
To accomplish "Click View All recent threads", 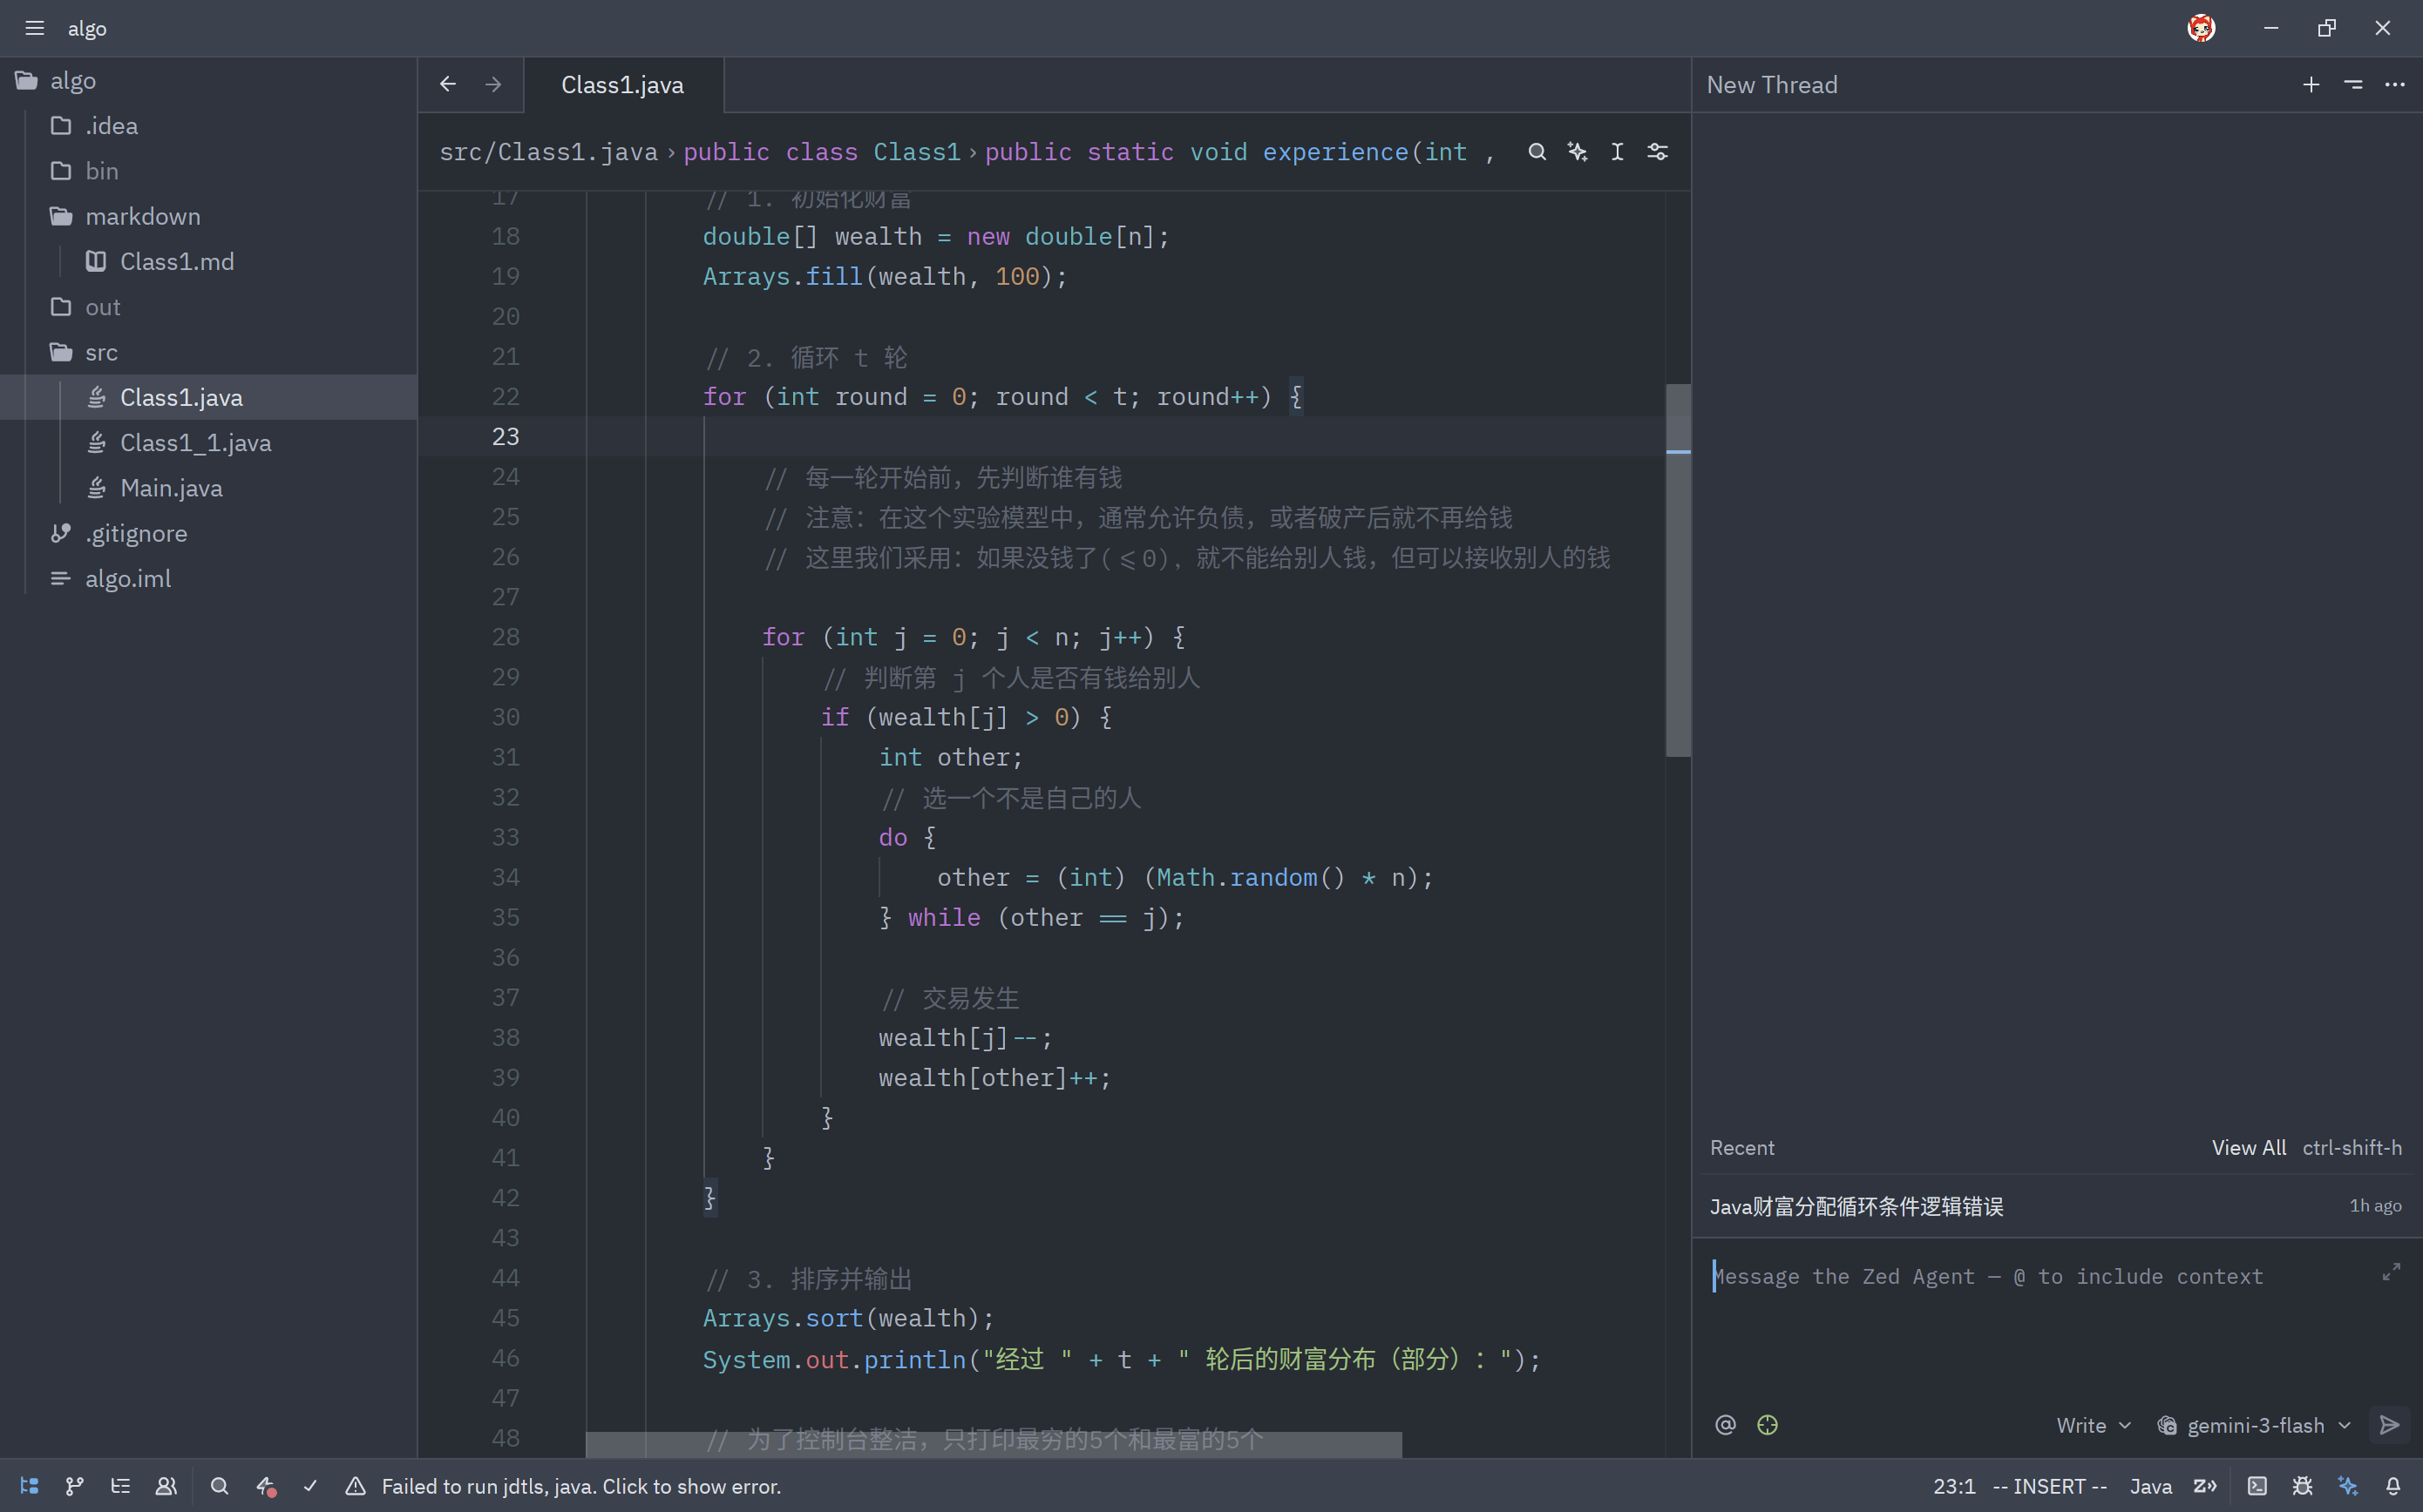I will (2248, 1148).
